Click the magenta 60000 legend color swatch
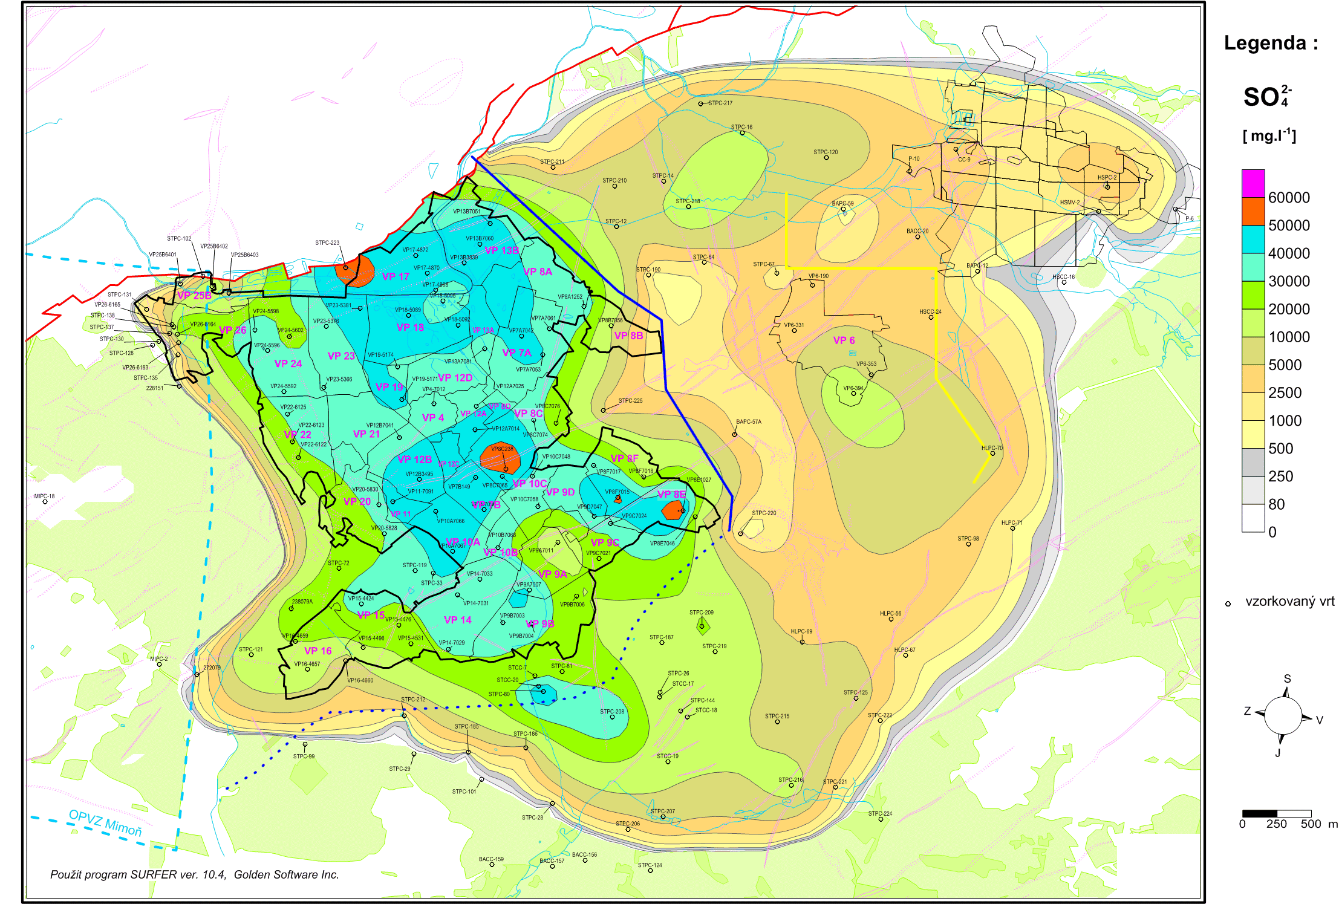 [x=1253, y=183]
